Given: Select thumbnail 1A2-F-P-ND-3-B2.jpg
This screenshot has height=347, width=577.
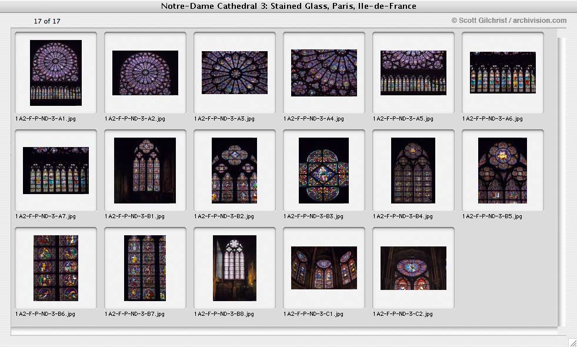Looking at the screenshot, I should pyautogui.click(x=235, y=171).
